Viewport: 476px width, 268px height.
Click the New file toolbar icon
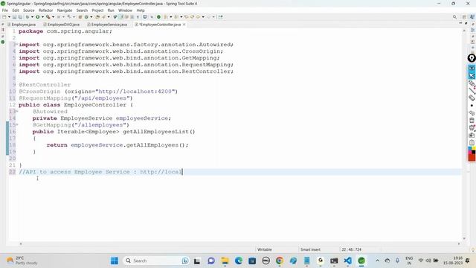click(x=4, y=17)
